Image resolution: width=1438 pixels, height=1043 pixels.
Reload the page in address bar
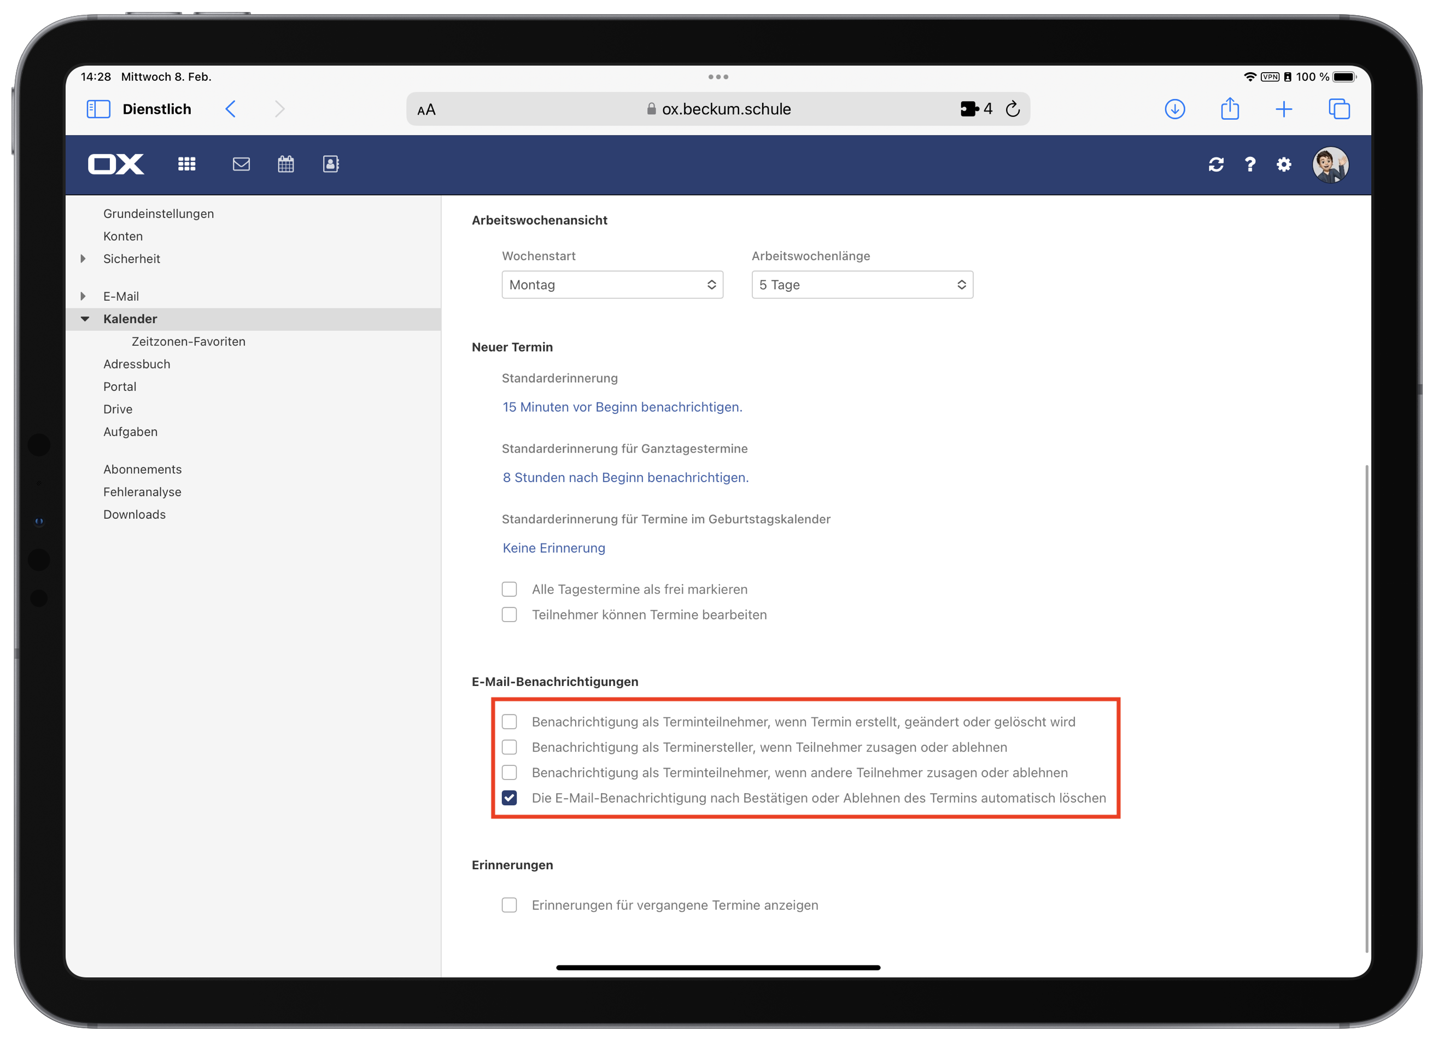pos(1013,109)
